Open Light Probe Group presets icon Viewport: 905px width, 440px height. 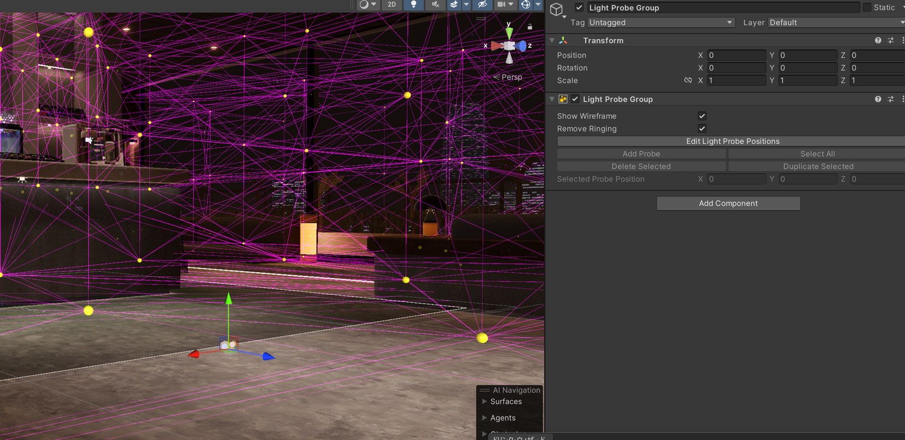891,99
